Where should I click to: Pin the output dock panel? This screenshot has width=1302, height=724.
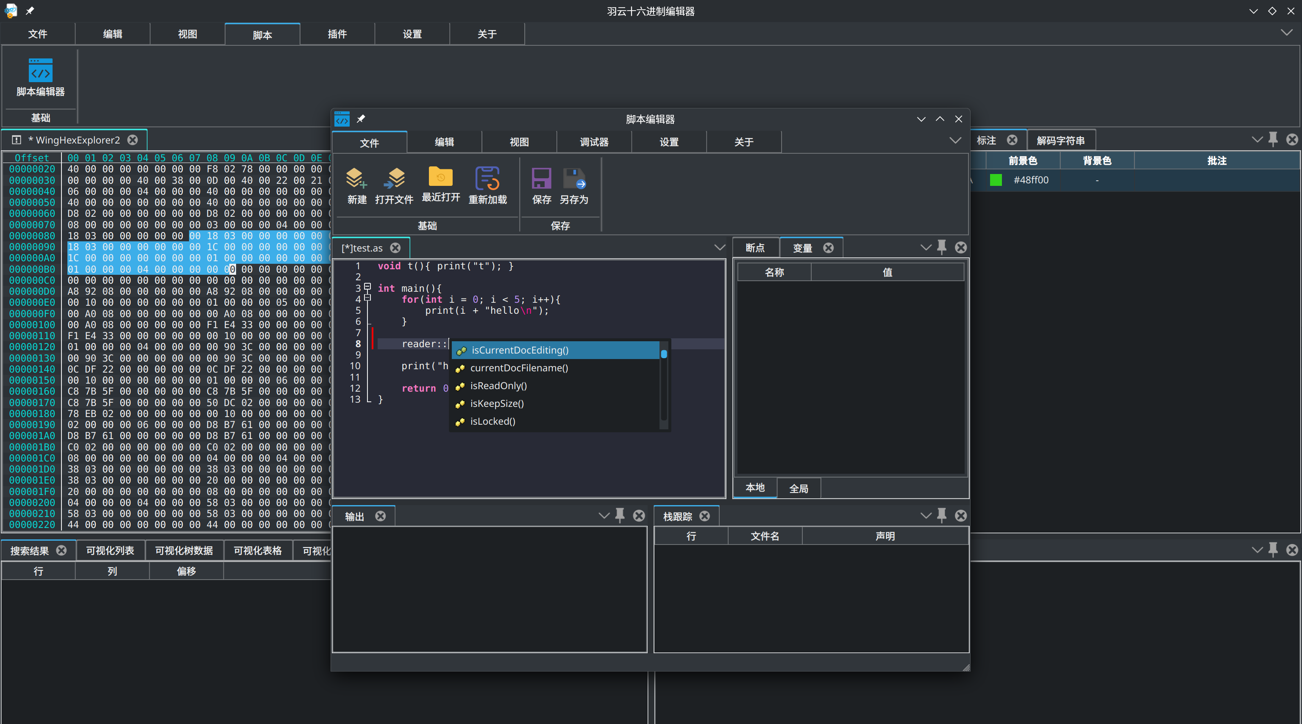(620, 516)
